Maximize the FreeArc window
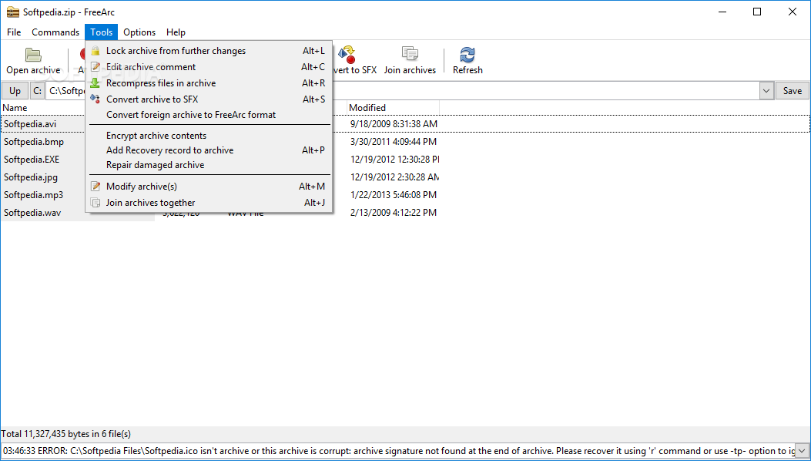 pos(756,12)
